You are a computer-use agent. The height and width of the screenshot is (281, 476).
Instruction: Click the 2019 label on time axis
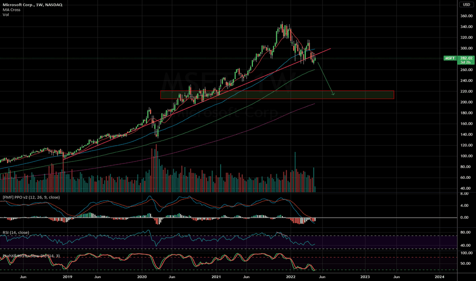click(67, 277)
